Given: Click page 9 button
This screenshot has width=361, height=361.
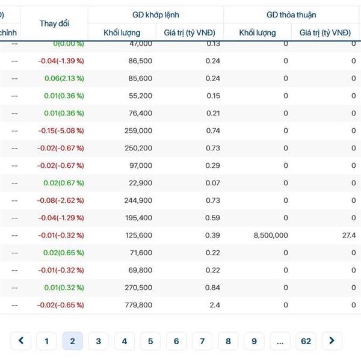Looking at the screenshot, I should [x=254, y=341].
